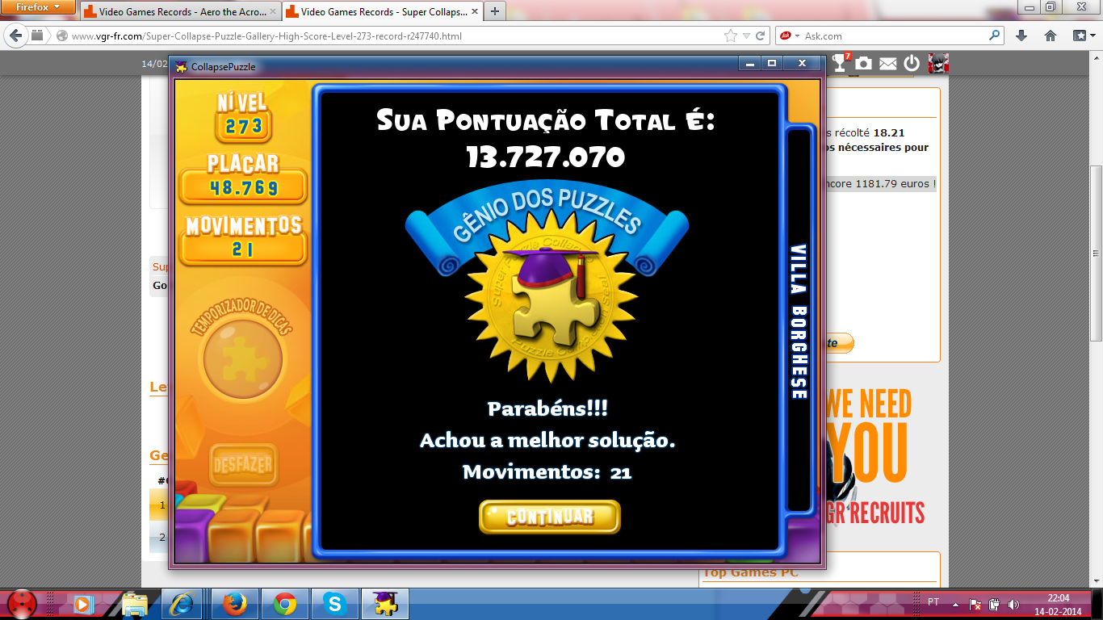Open the Firefox application menu
The height and width of the screenshot is (620, 1103).
[40, 7]
